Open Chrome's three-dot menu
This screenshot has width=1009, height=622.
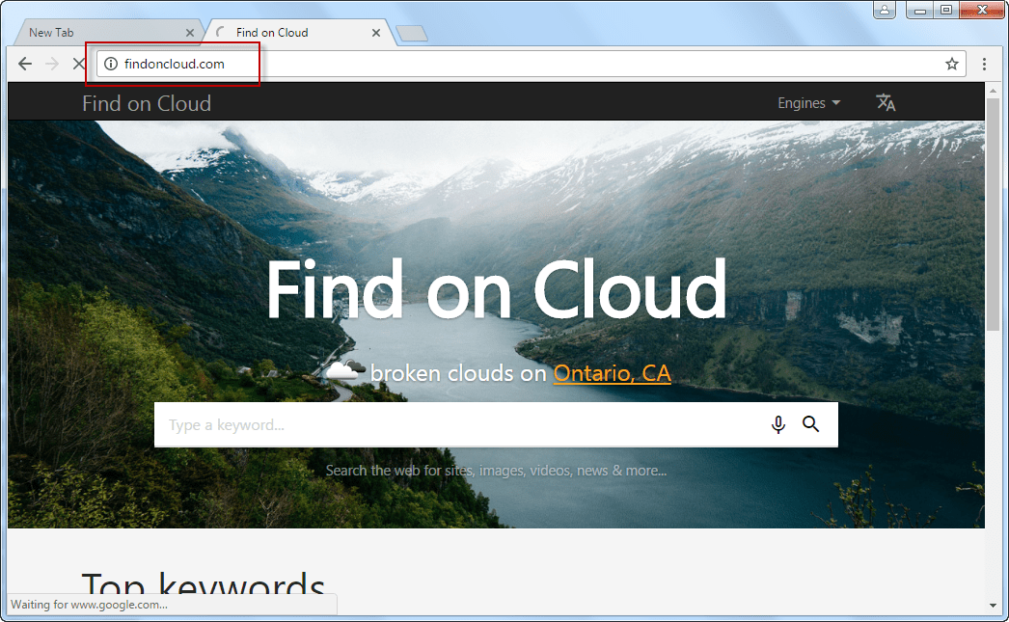pyautogui.click(x=984, y=64)
